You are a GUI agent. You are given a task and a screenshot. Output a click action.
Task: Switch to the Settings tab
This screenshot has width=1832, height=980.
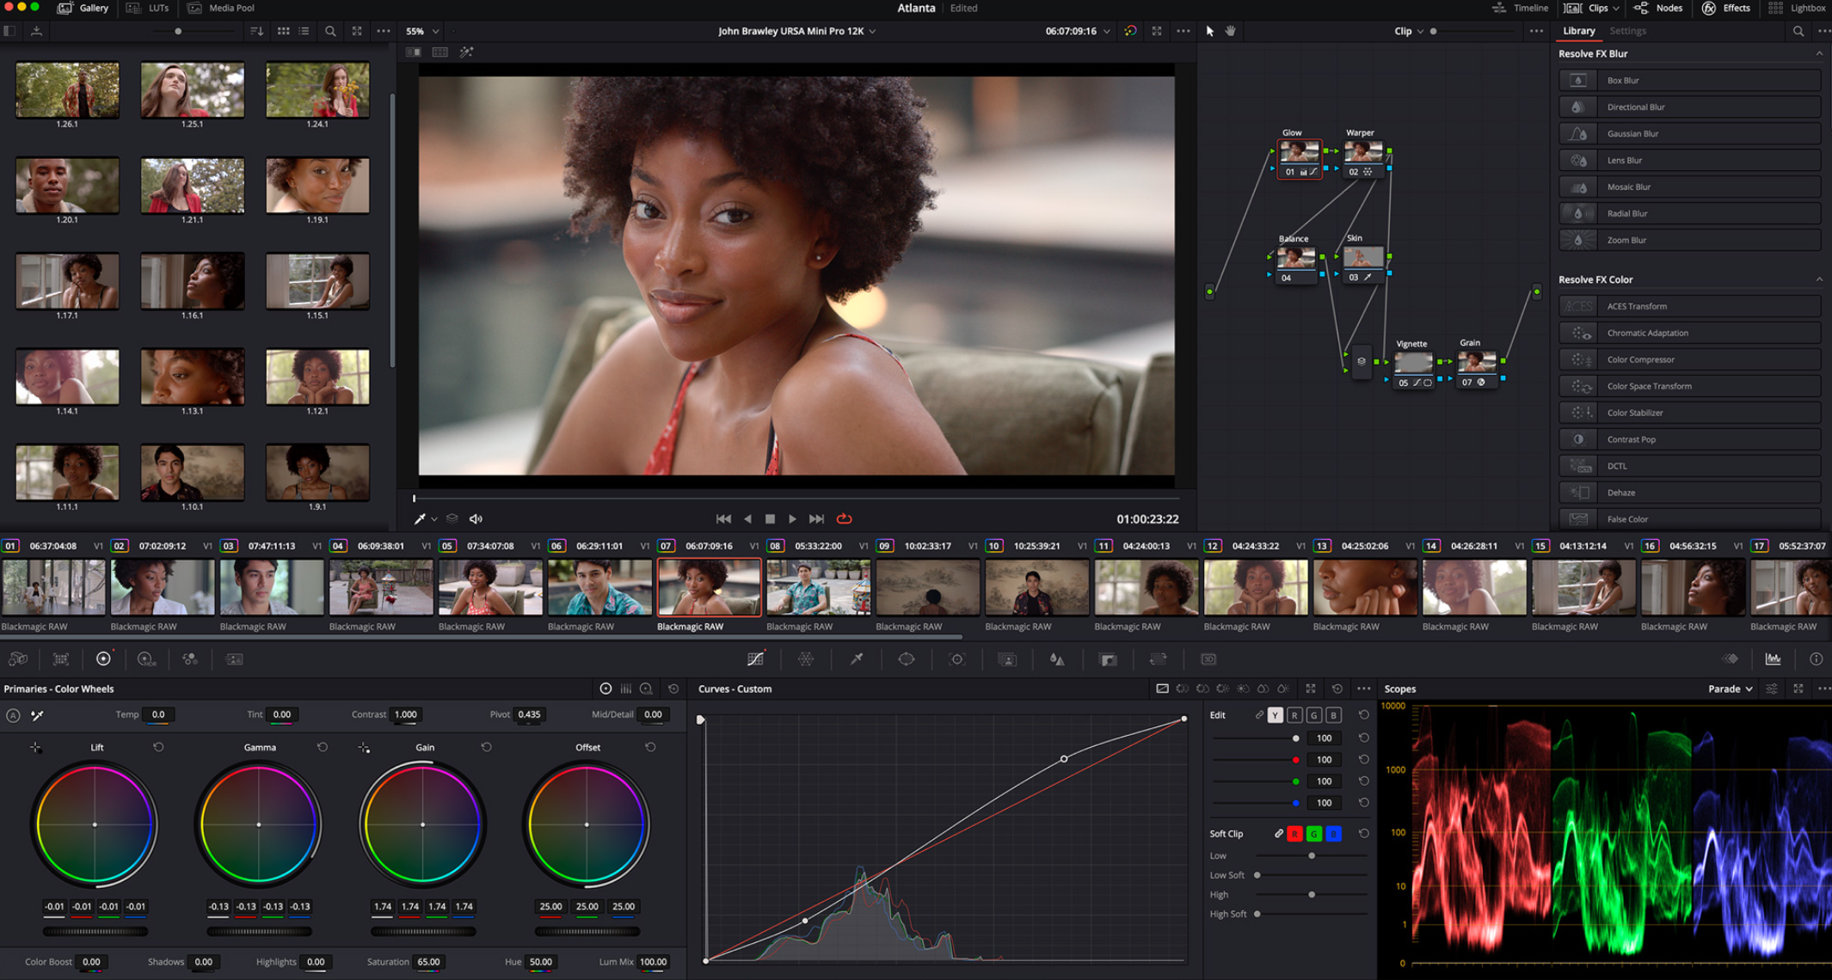(1628, 31)
